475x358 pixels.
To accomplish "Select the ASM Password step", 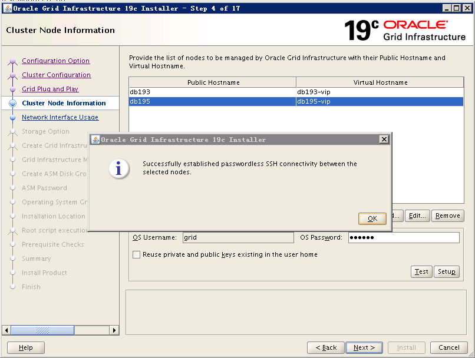I will (44, 188).
